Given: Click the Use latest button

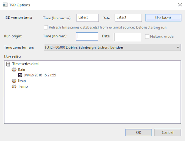Looking at the screenshot, I should tap(163, 18).
